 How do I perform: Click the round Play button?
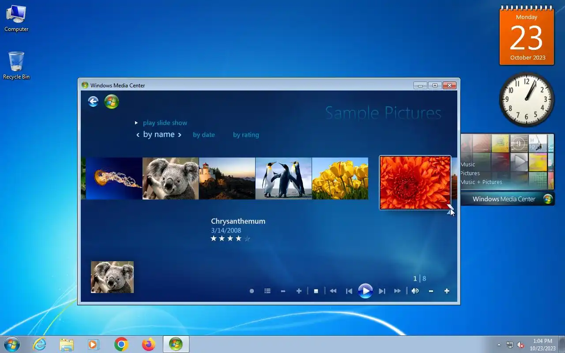[365, 291]
